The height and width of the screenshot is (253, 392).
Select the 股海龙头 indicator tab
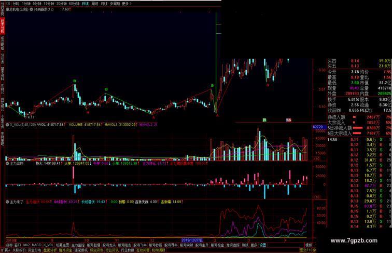109,245
